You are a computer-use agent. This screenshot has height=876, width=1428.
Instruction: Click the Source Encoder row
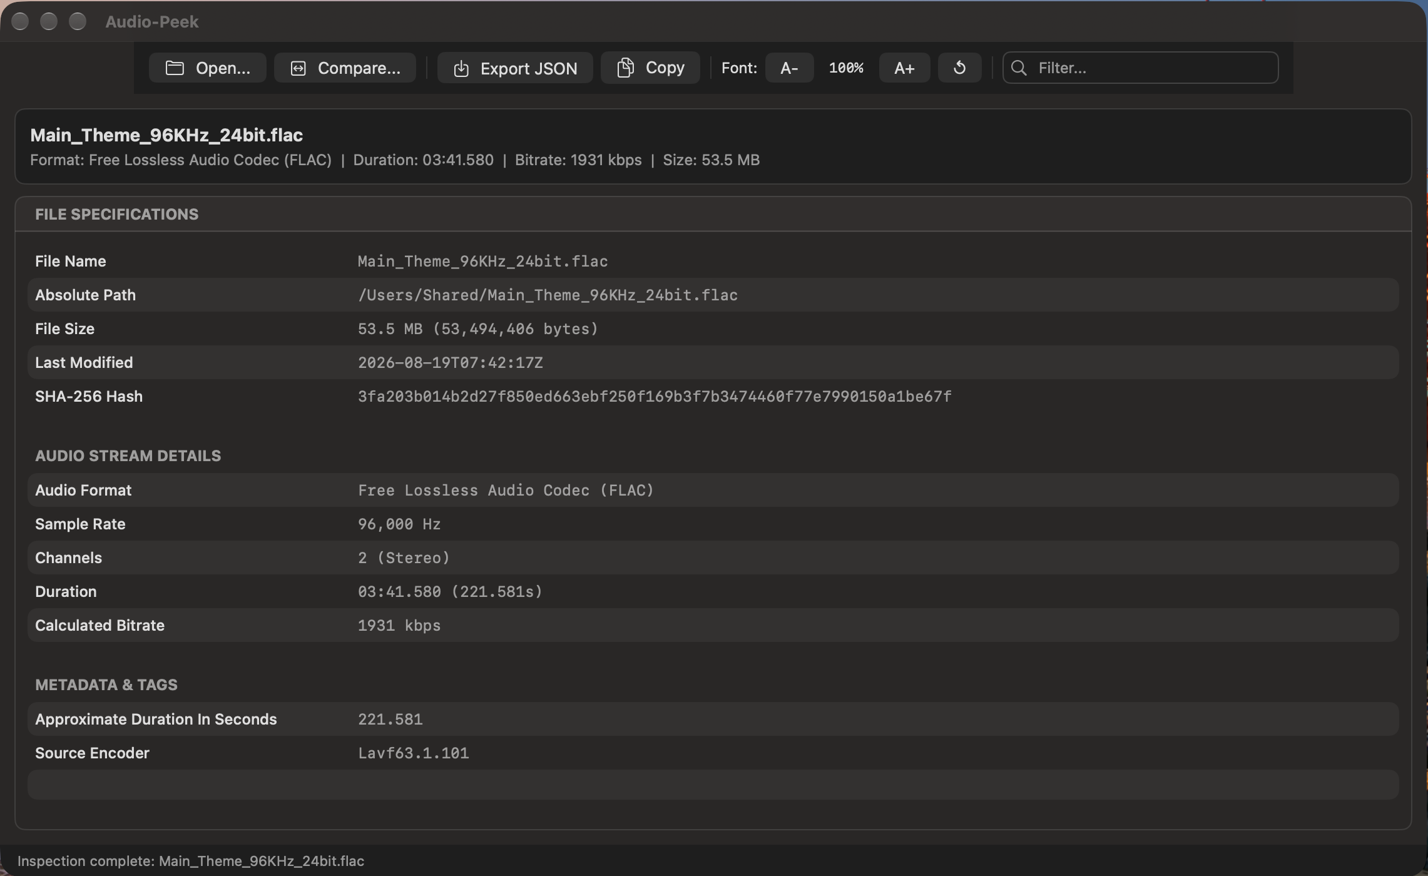pos(713,753)
